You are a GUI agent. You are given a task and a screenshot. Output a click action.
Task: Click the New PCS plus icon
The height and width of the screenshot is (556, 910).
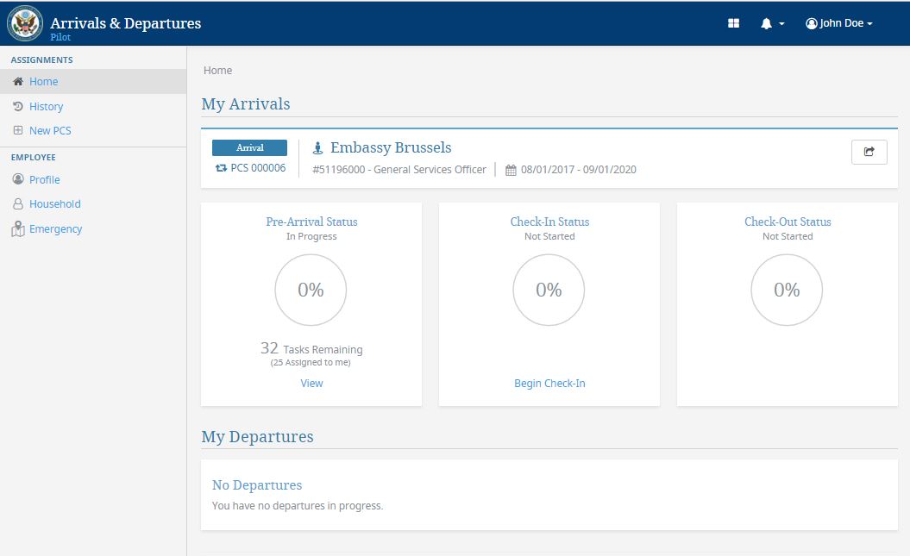(18, 130)
